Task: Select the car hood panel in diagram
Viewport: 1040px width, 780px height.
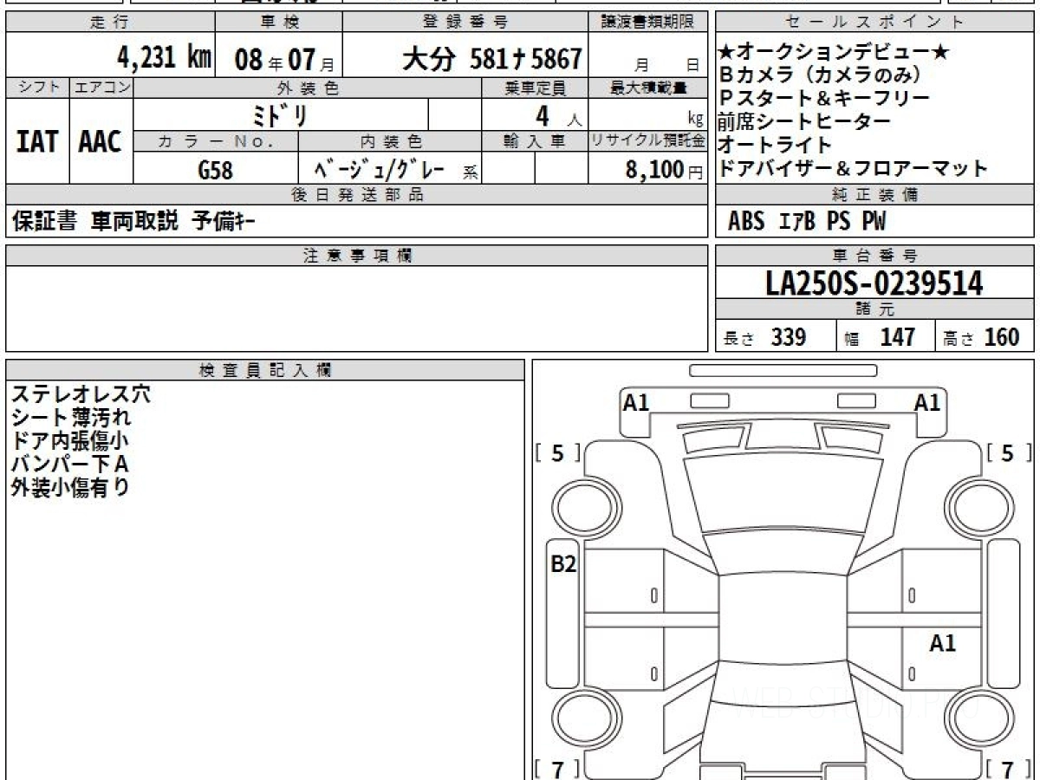Action: (x=783, y=494)
